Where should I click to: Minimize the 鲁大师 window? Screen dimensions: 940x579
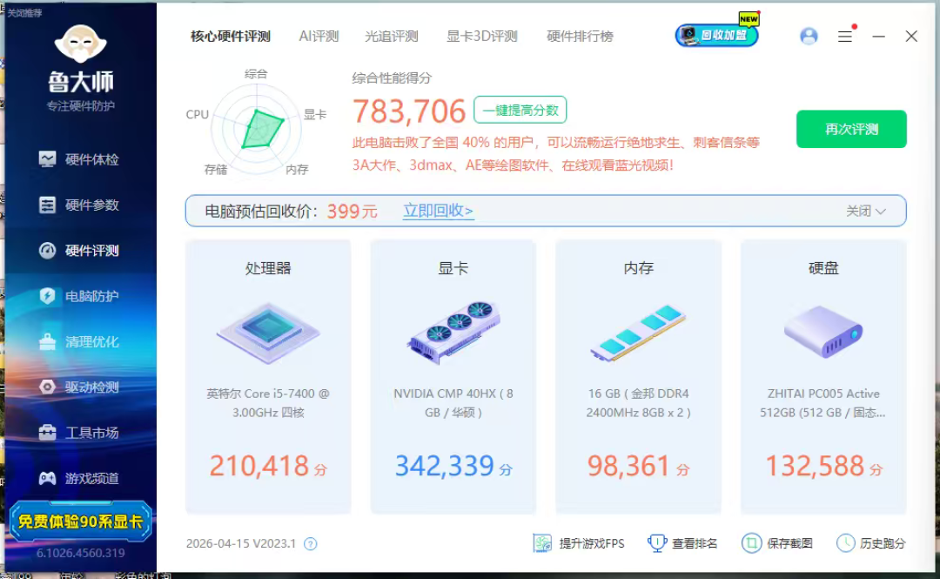pyautogui.click(x=878, y=37)
